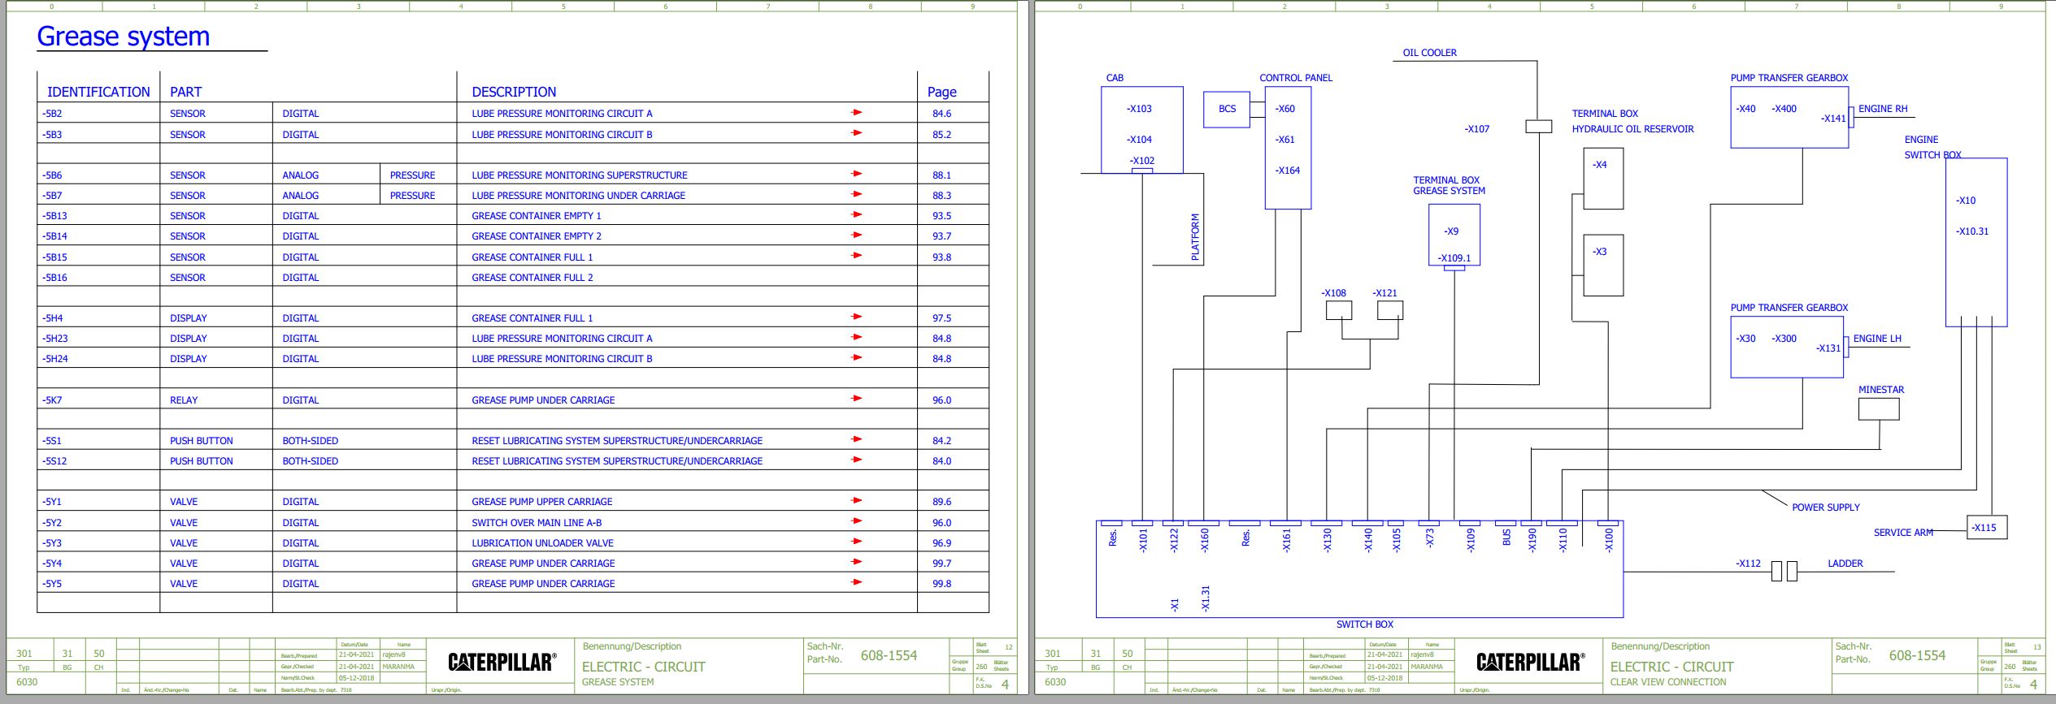Select connector -X164 in CONTROL PANEL
Viewport: 2056px width, 704px height.
1287,171
